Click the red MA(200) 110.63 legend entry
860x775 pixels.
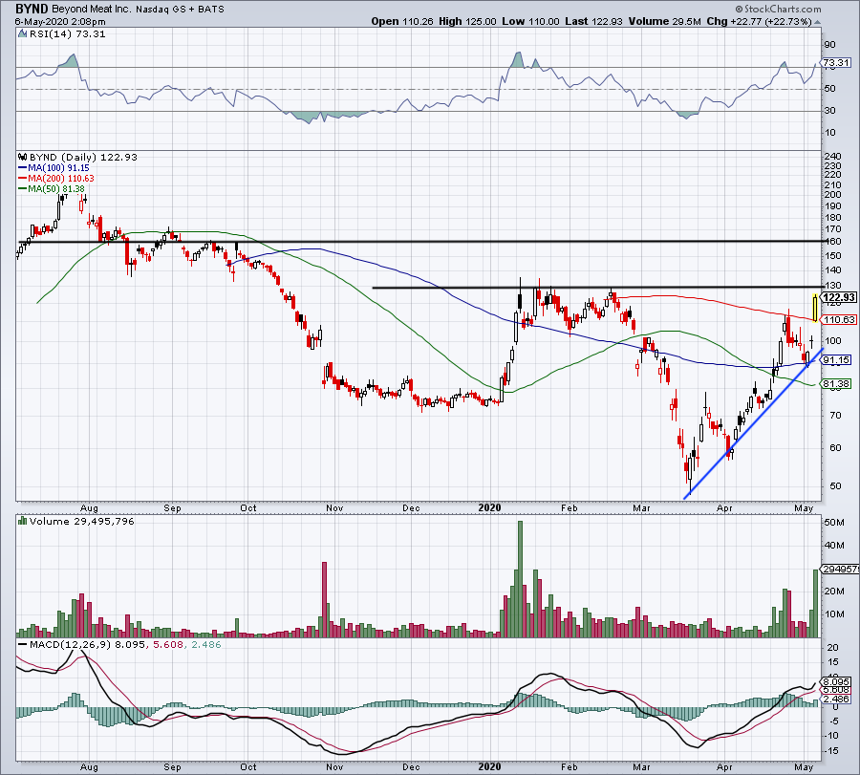click(56, 179)
